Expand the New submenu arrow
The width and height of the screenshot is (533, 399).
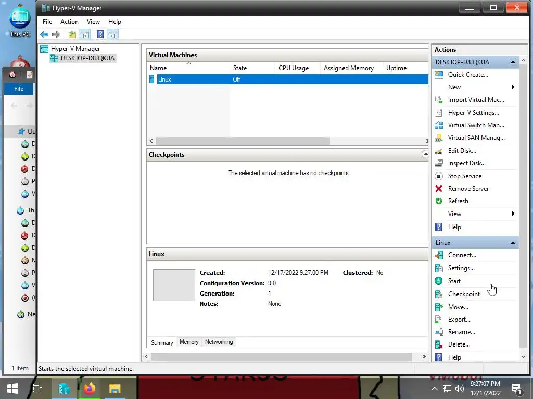tap(513, 87)
